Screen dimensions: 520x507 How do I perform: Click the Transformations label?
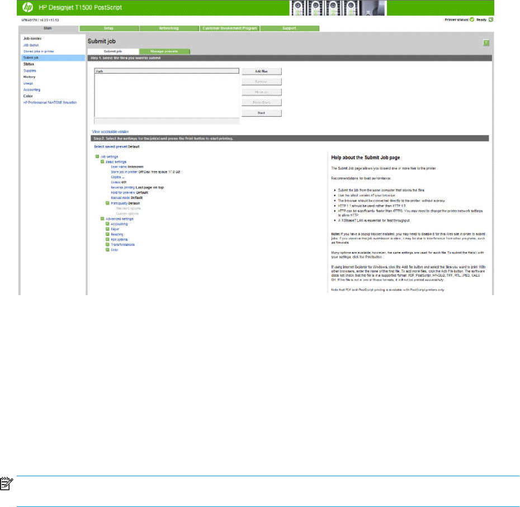tap(122, 245)
